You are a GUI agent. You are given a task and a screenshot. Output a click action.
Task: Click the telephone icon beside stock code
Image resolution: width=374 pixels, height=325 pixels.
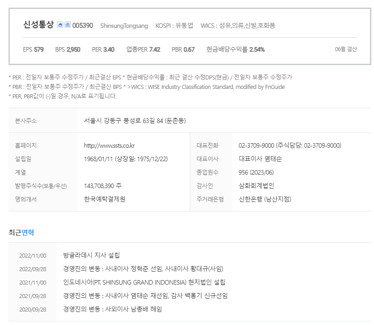click(68, 25)
